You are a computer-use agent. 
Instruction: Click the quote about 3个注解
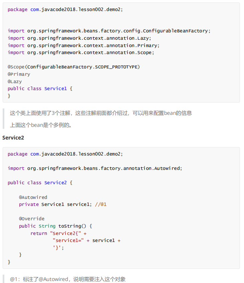tap(101, 113)
